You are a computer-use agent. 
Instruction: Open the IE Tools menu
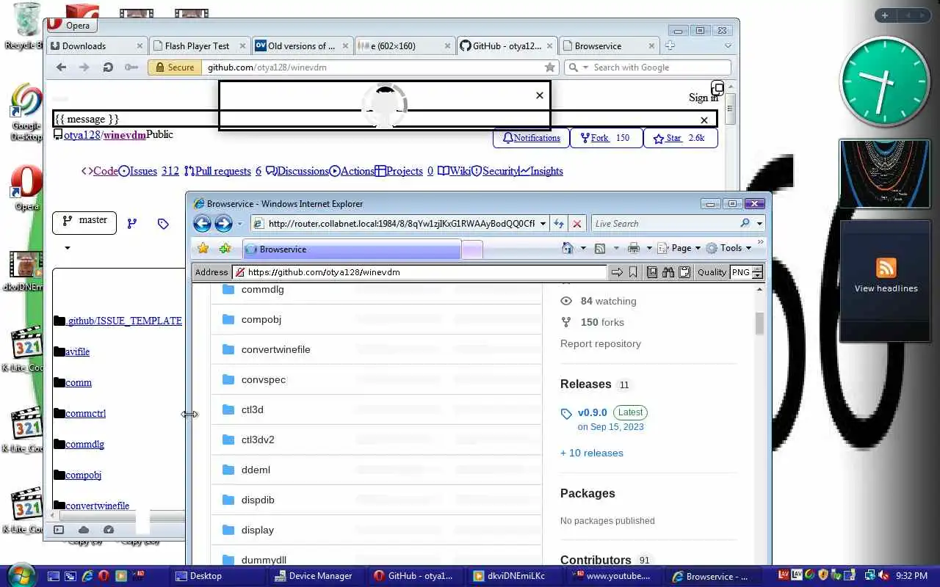(x=729, y=248)
